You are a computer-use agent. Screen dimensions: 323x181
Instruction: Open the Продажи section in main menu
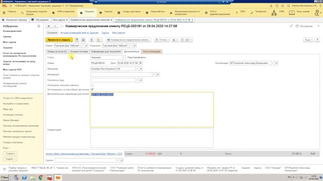pos(87,13)
